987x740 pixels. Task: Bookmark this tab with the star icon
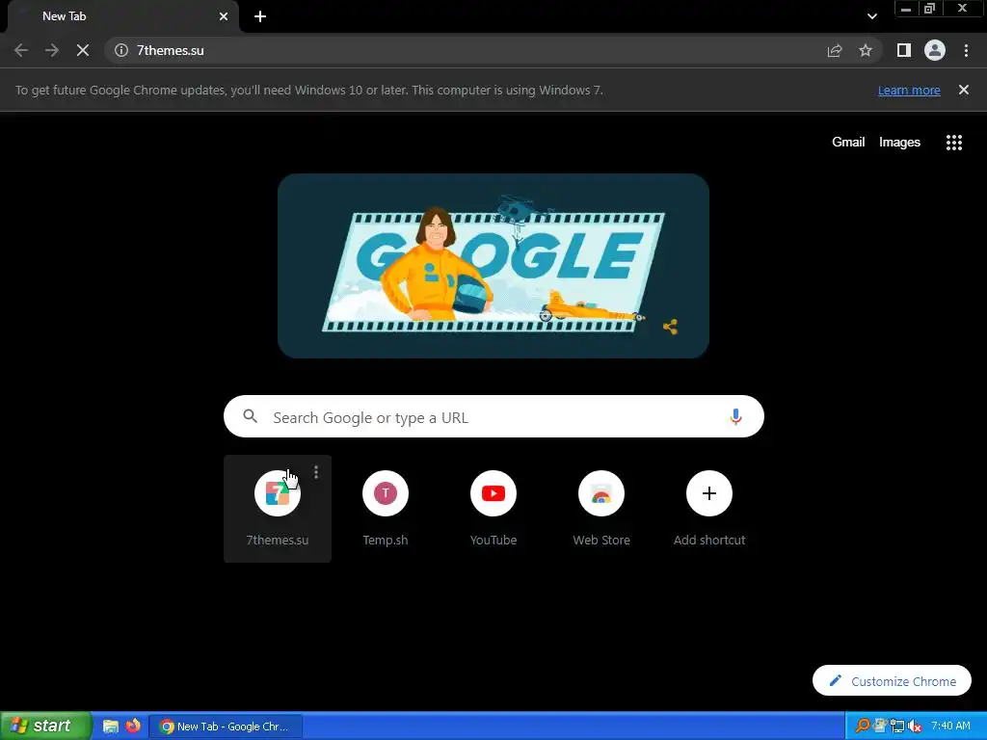866,50
